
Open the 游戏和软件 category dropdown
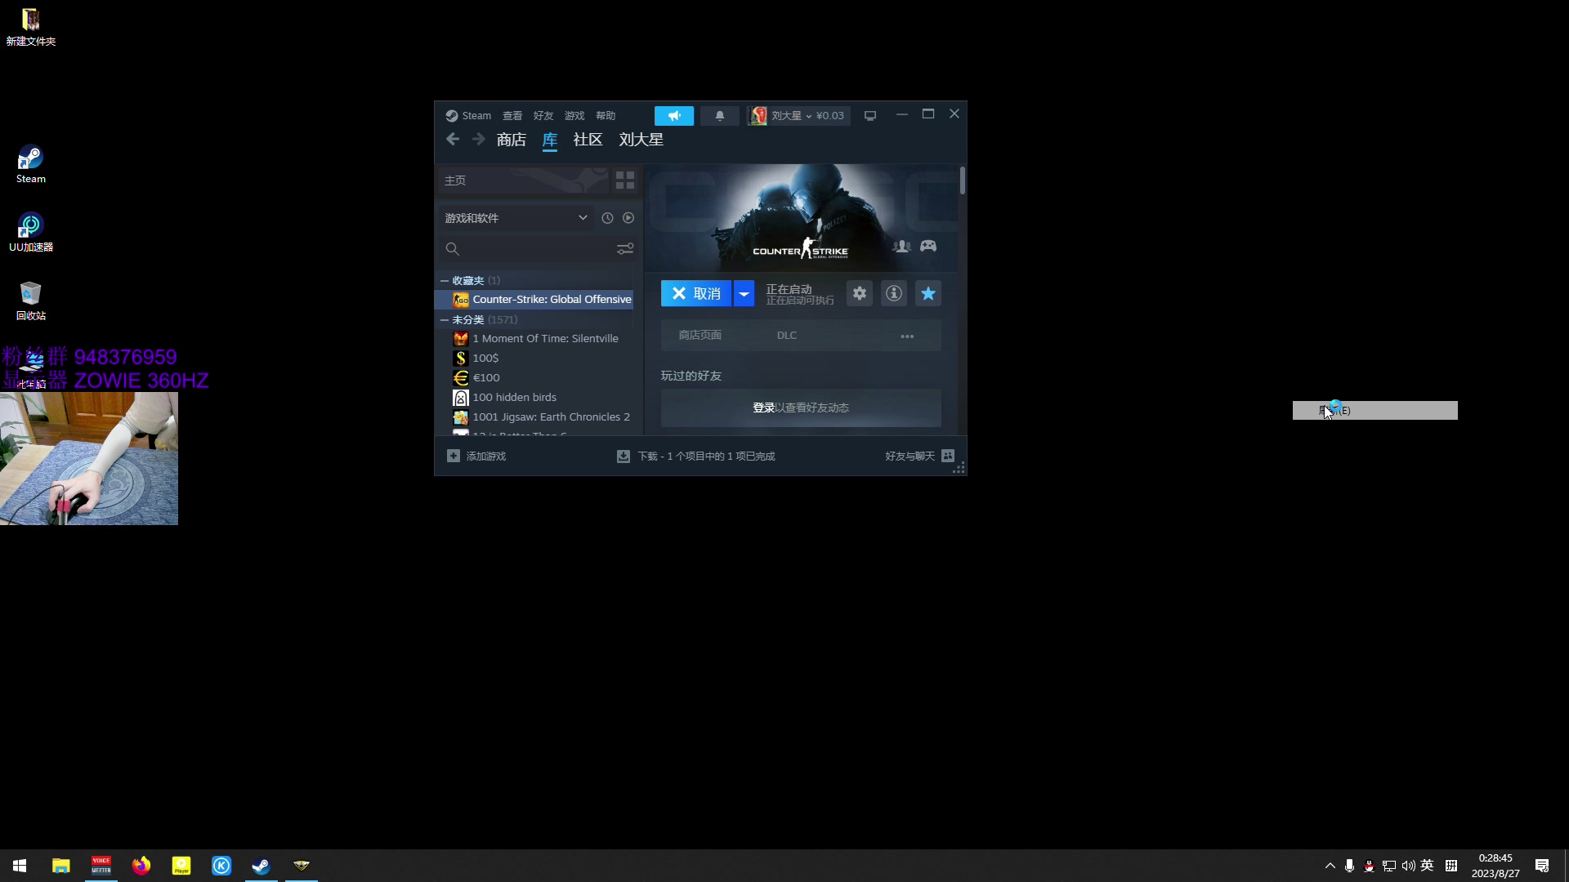pyautogui.click(x=516, y=218)
